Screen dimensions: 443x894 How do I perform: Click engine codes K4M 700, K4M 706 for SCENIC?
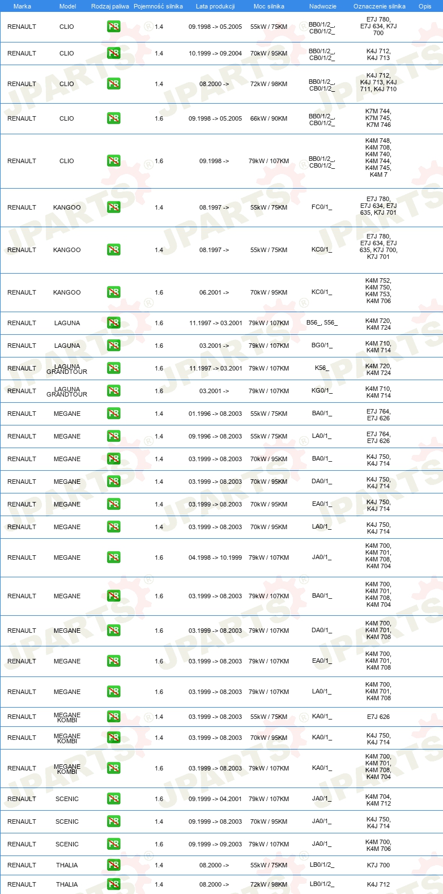click(x=378, y=844)
